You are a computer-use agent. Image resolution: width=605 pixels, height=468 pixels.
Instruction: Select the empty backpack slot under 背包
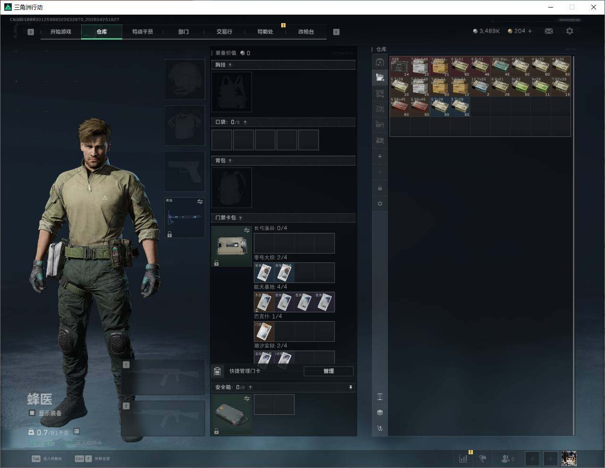click(232, 188)
